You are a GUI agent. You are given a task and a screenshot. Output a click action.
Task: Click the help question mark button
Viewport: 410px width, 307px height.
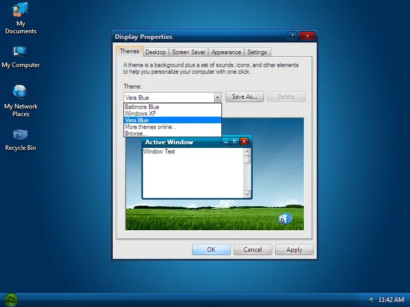tap(292, 36)
